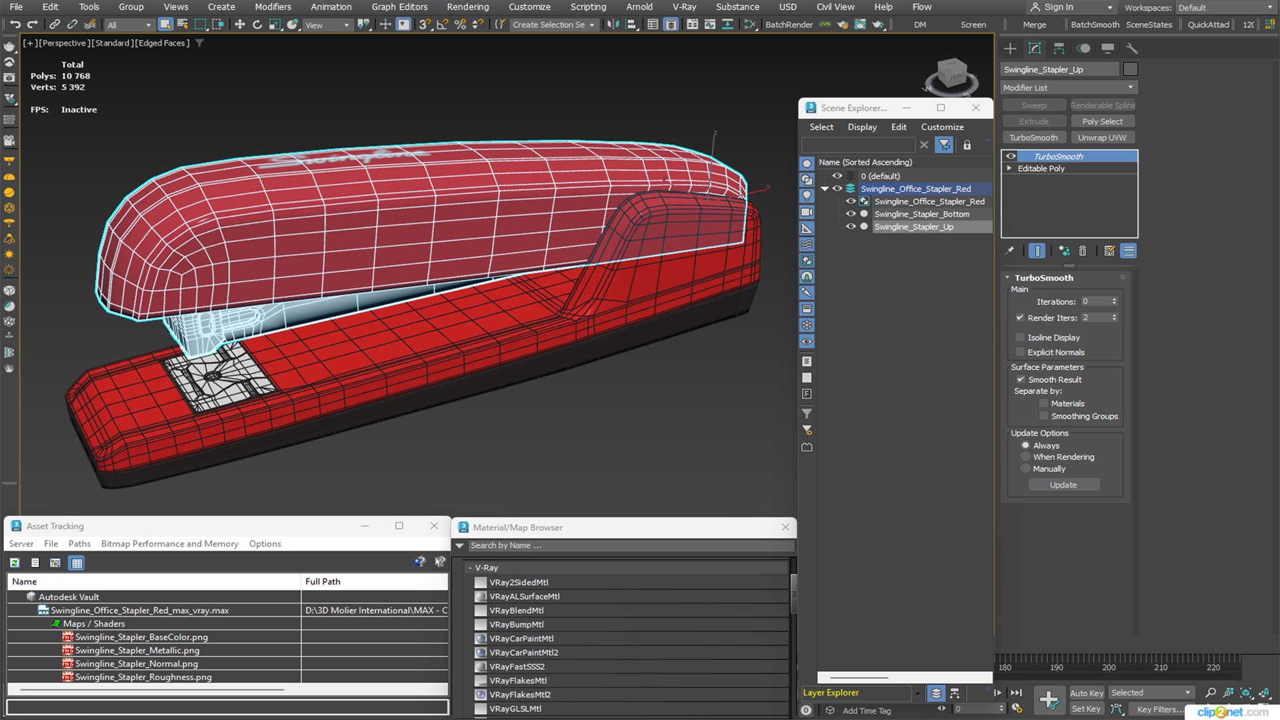1280x720 pixels.
Task: Collapse the V-Ray materials group
Action: [470, 567]
